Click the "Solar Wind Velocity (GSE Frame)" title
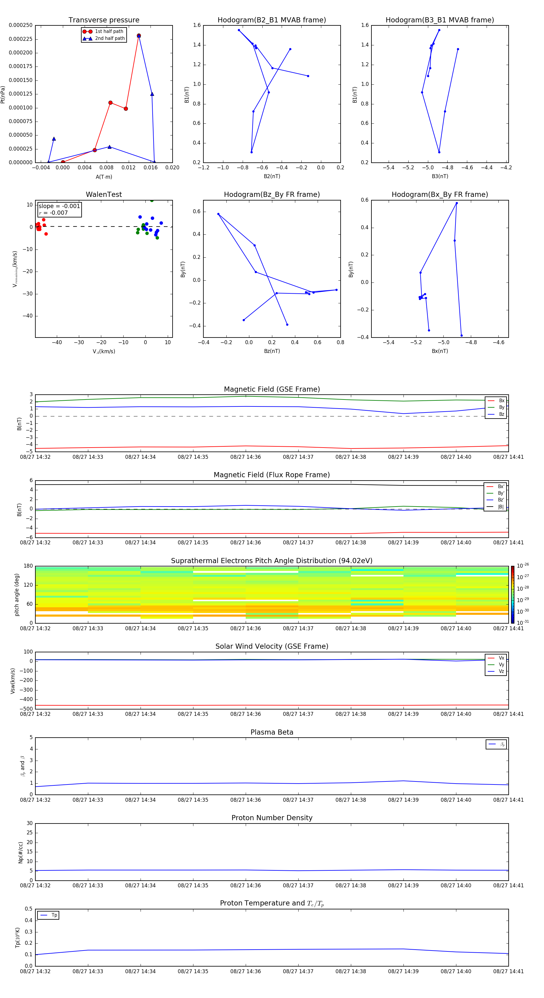The width and height of the screenshot is (544, 998). pos(272,646)
